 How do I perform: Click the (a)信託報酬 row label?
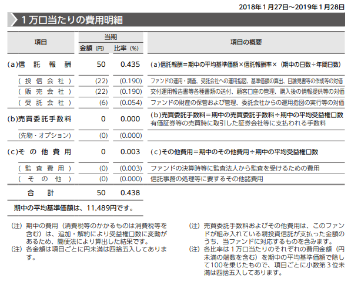[x=39, y=64]
